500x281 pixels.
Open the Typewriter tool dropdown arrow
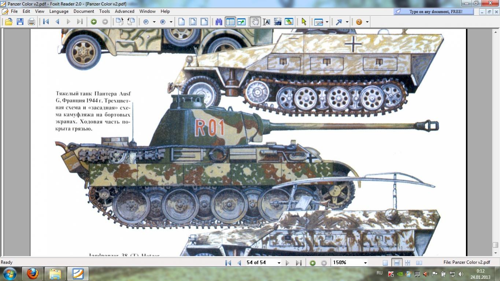(x=327, y=22)
